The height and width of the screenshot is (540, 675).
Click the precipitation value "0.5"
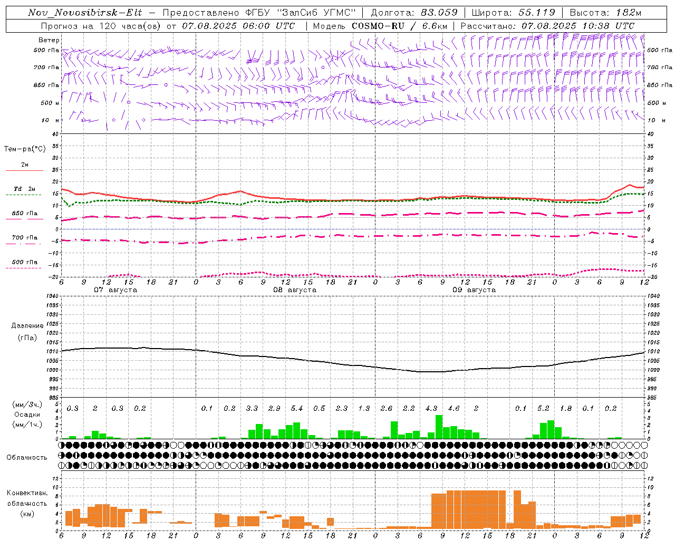point(319,408)
